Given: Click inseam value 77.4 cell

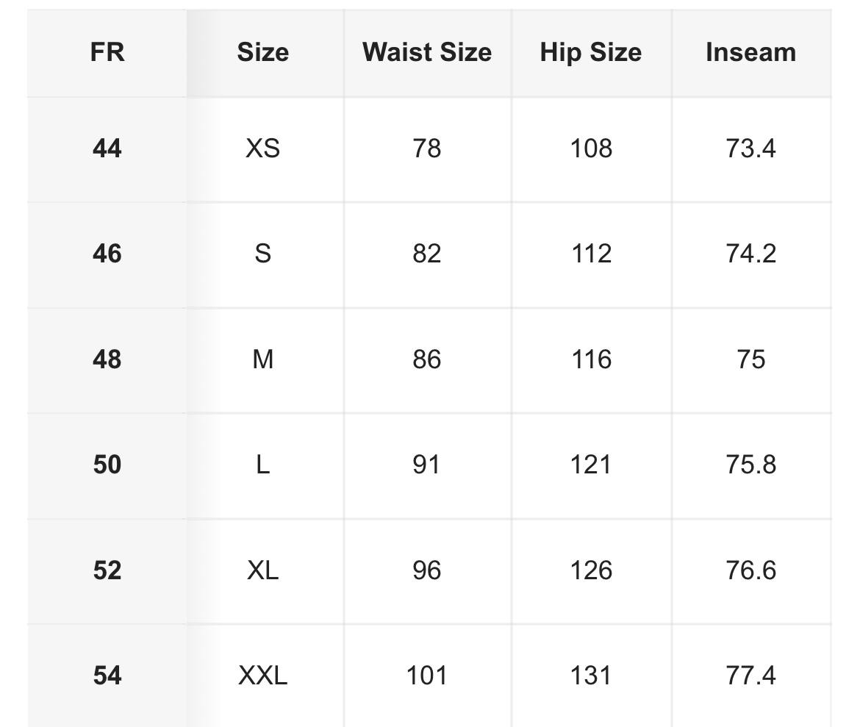Looking at the screenshot, I should [x=751, y=676].
